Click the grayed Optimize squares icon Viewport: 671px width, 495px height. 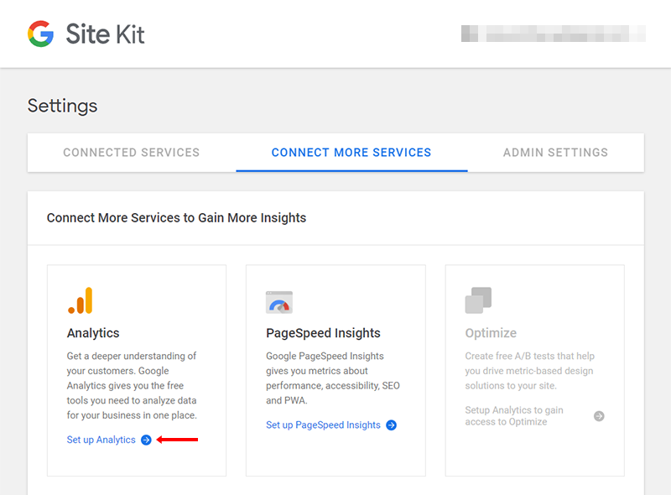coord(478,300)
